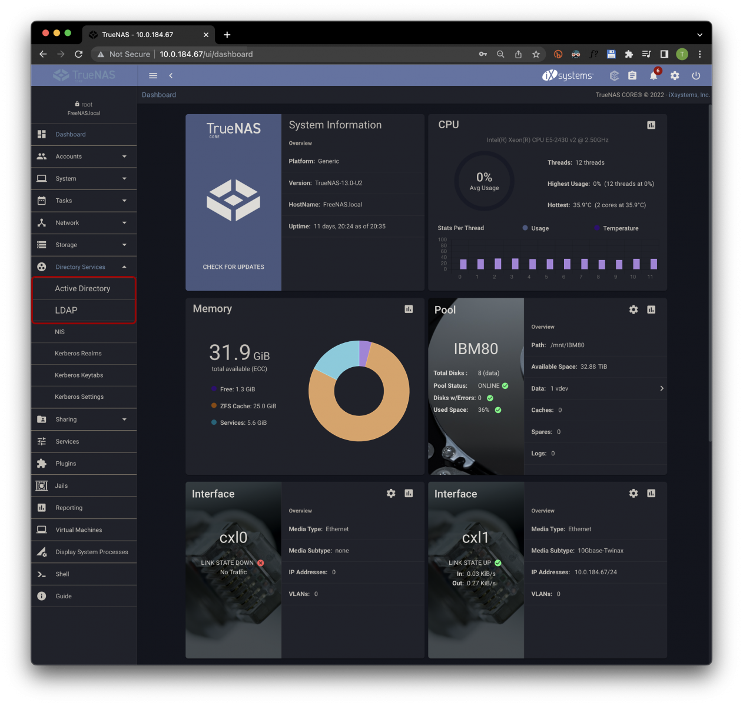Expand the Tasks menu arrow
743x706 pixels.
[x=124, y=201]
